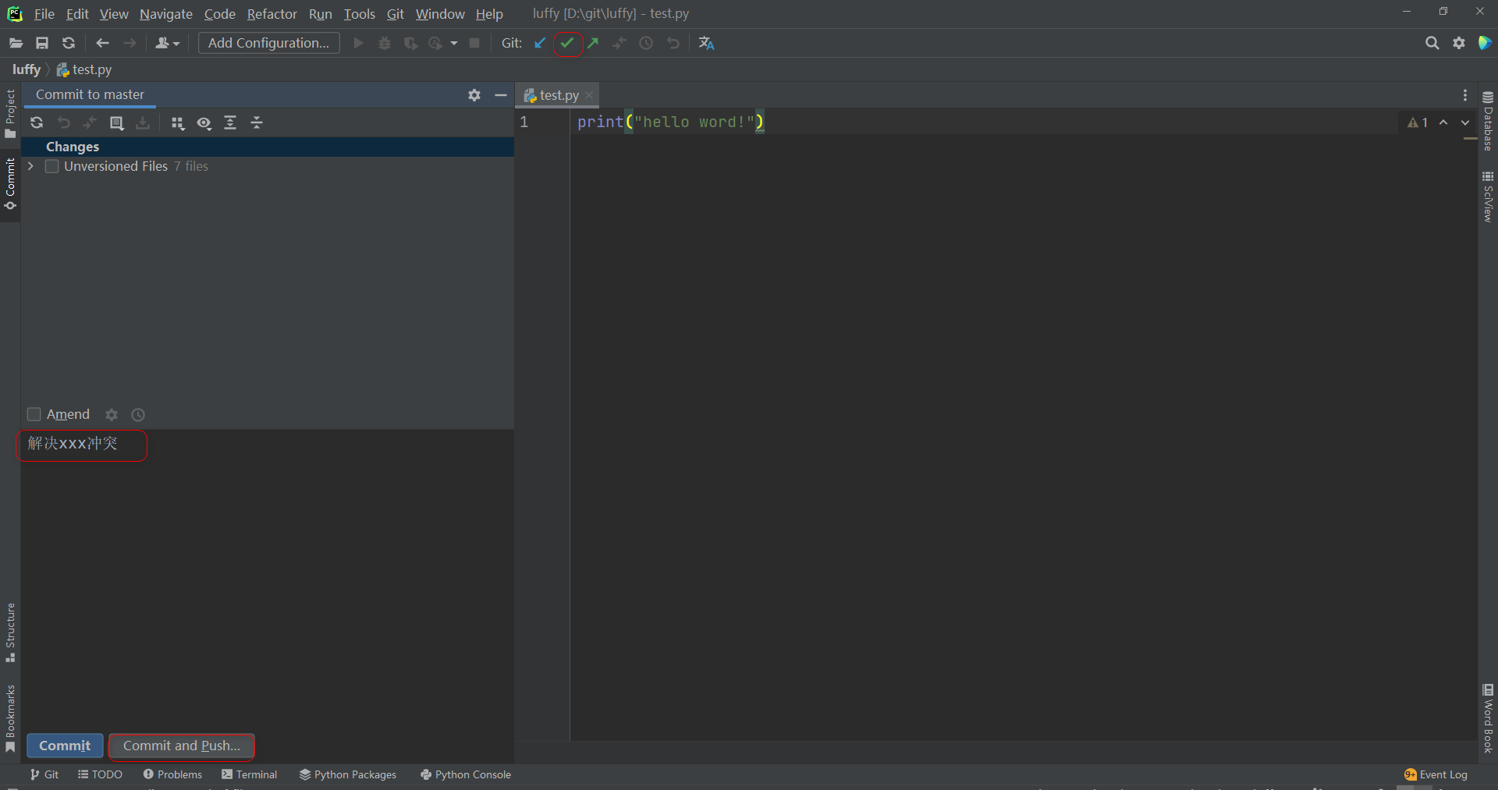Image resolution: width=1498 pixels, height=790 pixels.
Task: Hide the Commit tool window with minus icon
Action: click(501, 95)
